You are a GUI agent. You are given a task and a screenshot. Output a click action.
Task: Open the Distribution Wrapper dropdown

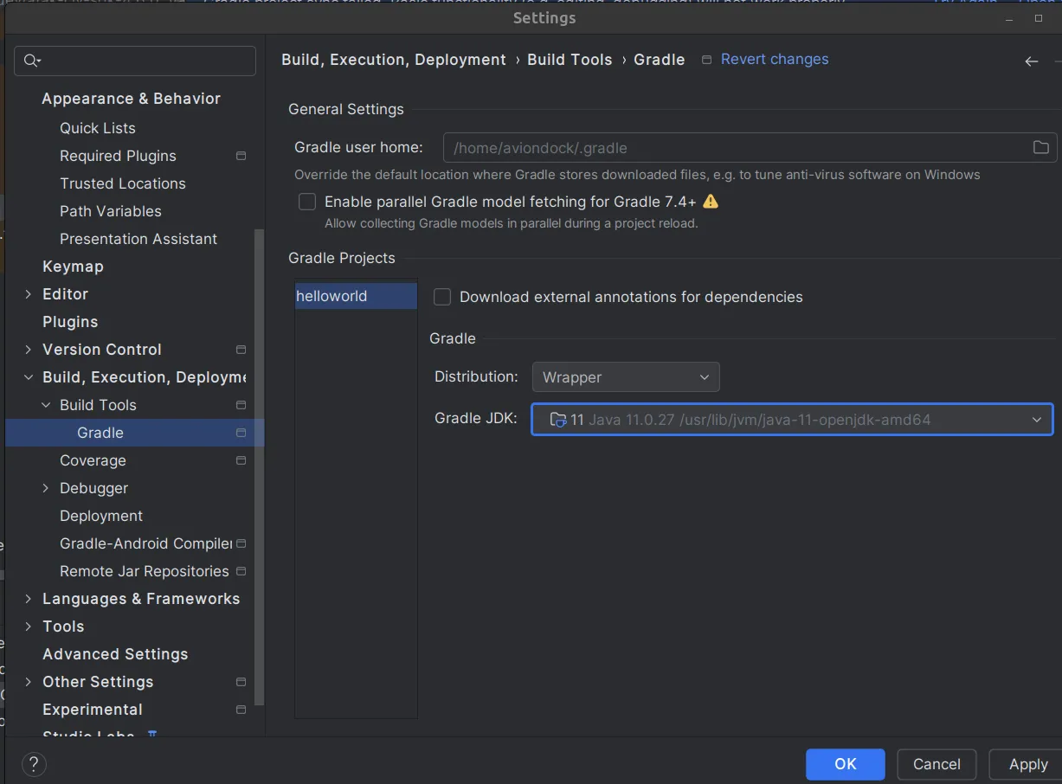[625, 377]
